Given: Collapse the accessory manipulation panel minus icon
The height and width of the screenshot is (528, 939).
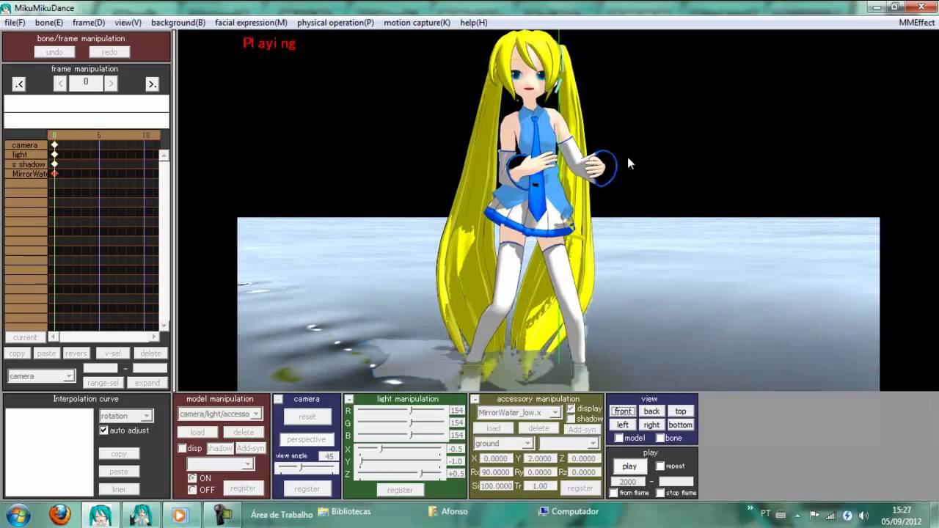Looking at the screenshot, I should 475,399.
